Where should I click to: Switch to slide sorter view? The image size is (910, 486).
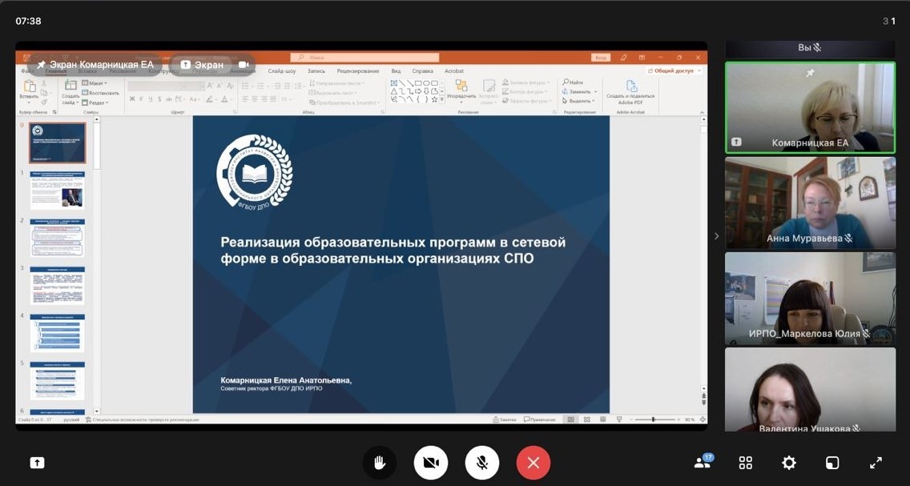click(586, 420)
